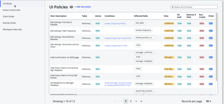This screenshot has height=104, width=224.
Task: Sort by Short description column header
Action: (59, 16)
